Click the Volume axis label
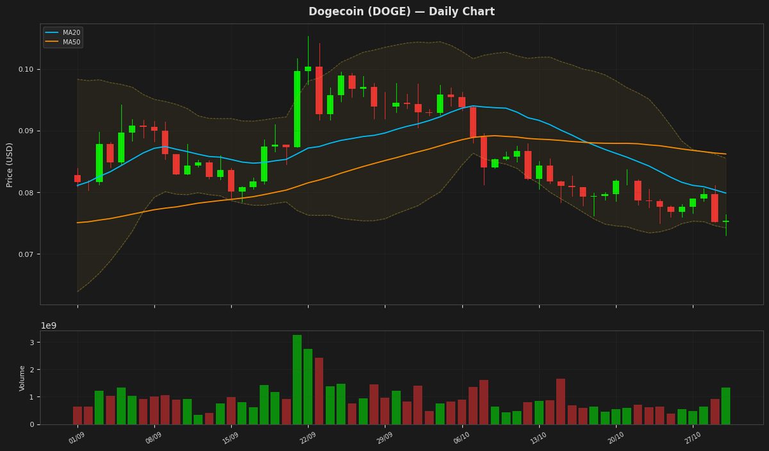This screenshot has height=451, width=769. click(22, 378)
